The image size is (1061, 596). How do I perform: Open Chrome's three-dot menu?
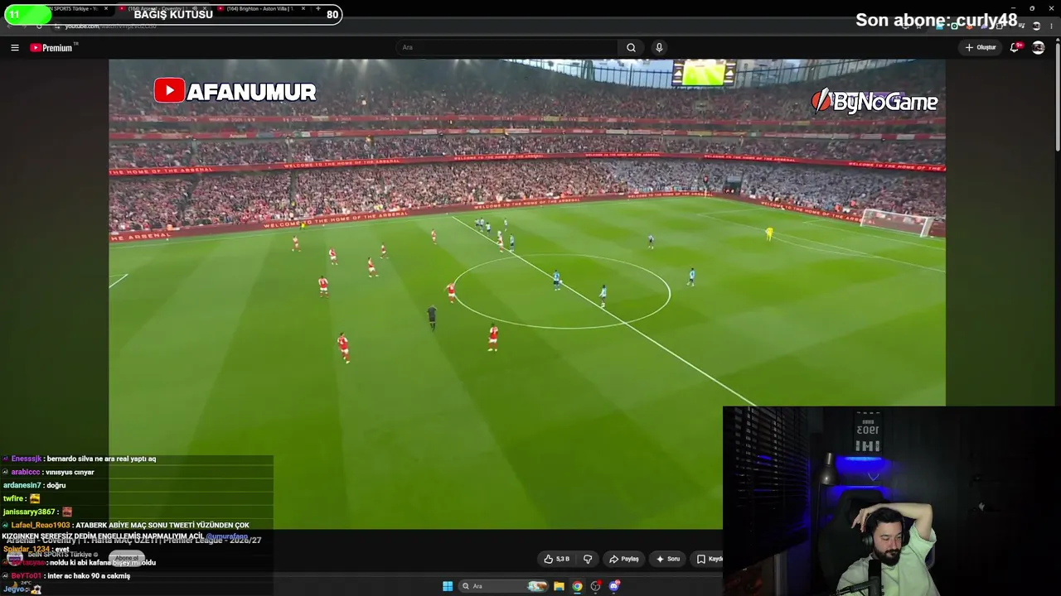(x=1052, y=26)
